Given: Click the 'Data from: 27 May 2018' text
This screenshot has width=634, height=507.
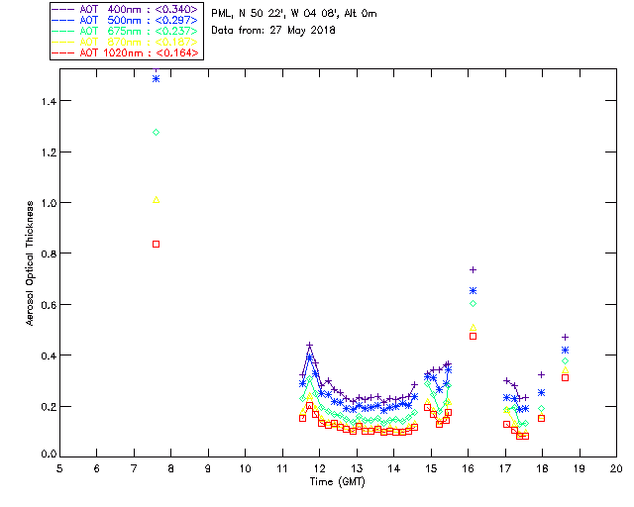Looking at the screenshot, I should [x=273, y=31].
